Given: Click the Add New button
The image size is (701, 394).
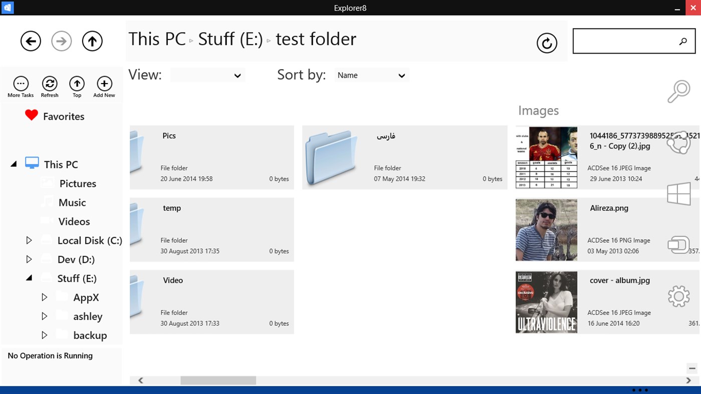Looking at the screenshot, I should [104, 84].
